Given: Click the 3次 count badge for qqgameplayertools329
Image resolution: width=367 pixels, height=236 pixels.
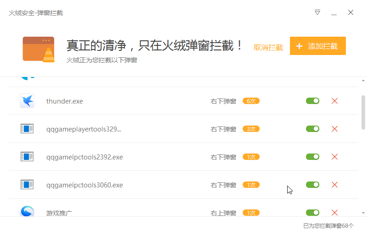Looking at the screenshot, I should 251,129.
